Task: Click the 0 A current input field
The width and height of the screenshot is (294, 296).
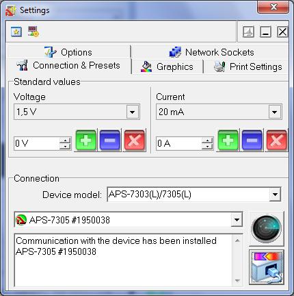Action: coord(179,143)
